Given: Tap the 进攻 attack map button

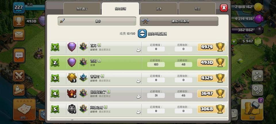Looking at the screenshot, I should coord(24,109).
